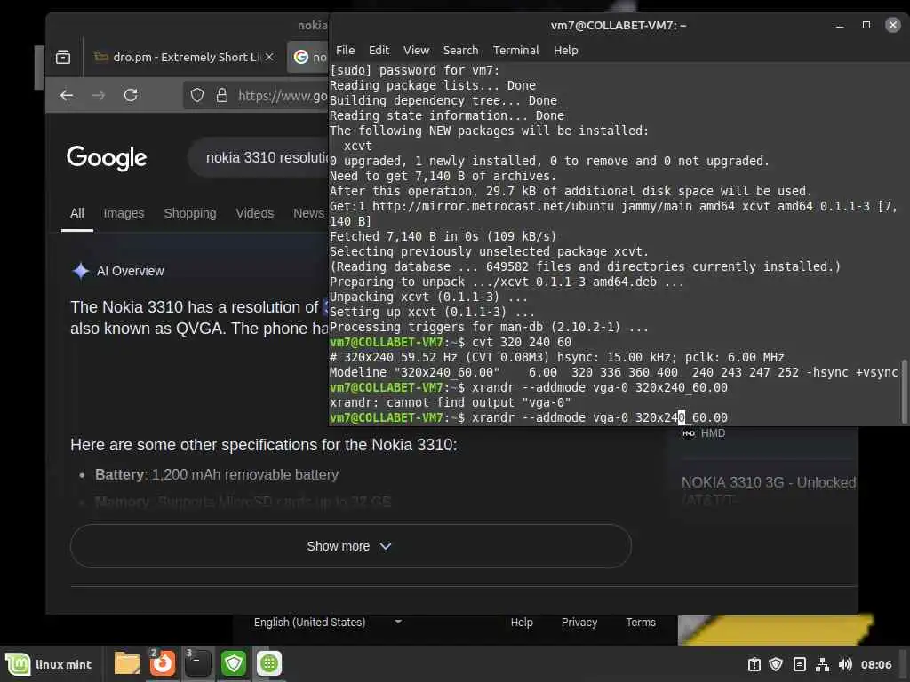Viewport: 910px width, 682px height.
Task: Open the terminal Help menu
Action: coord(566,51)
